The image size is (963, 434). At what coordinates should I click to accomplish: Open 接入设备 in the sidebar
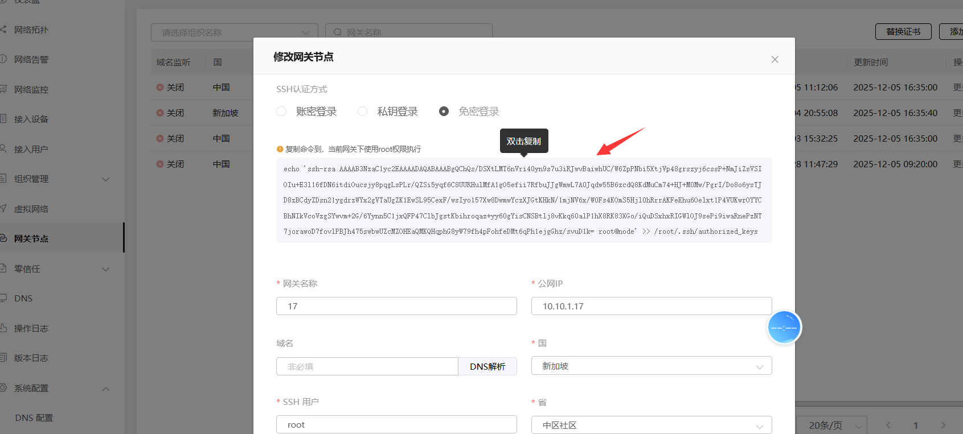(31, 119)
